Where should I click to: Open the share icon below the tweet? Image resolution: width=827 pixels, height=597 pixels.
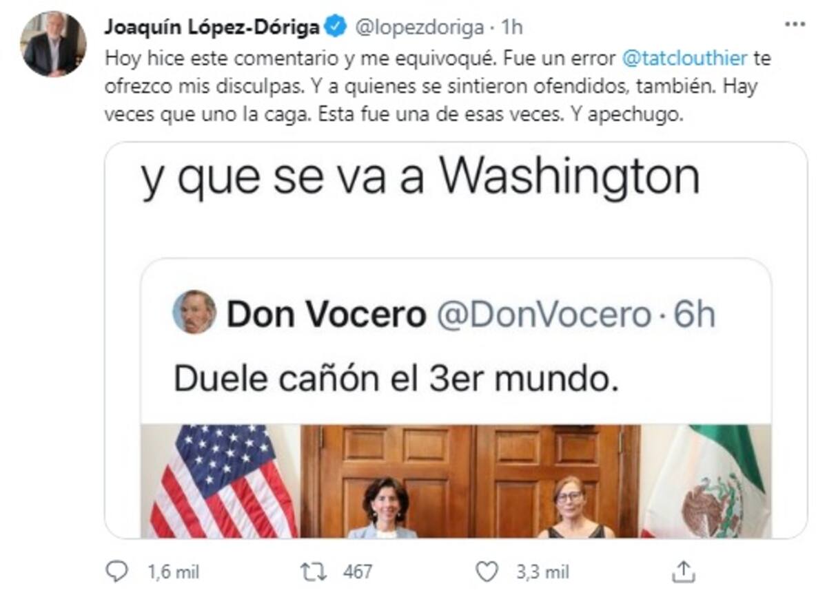(683, 571)
